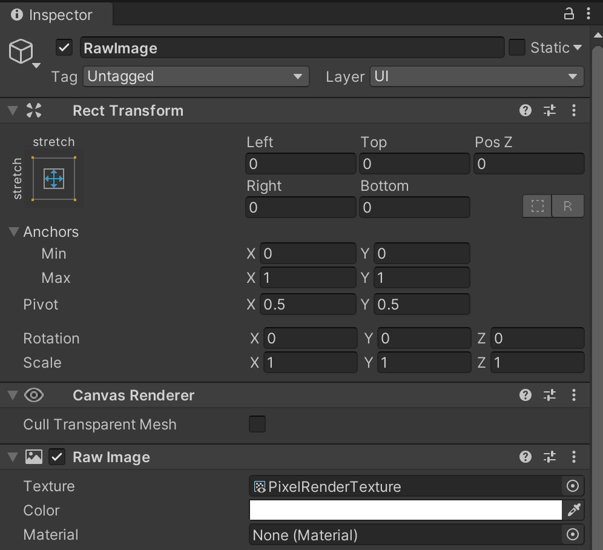Click the Bottom offset field
603x550 pixels.
point(415,207)
